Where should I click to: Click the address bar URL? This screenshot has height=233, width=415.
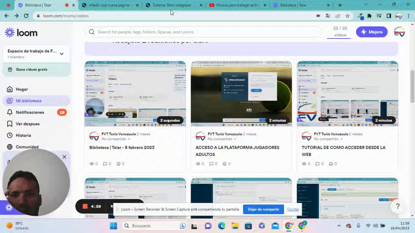pos(66,16)
